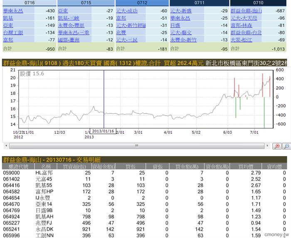This screenshot has height=238, width=291.
Task: Click warrant name 富邦HP
Action: (x=44, y=191)
